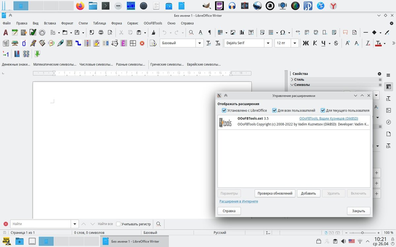This screenshot has height=247, width=396.
Task: Open the 'Вставка' menu
Action: coord(50,23)
